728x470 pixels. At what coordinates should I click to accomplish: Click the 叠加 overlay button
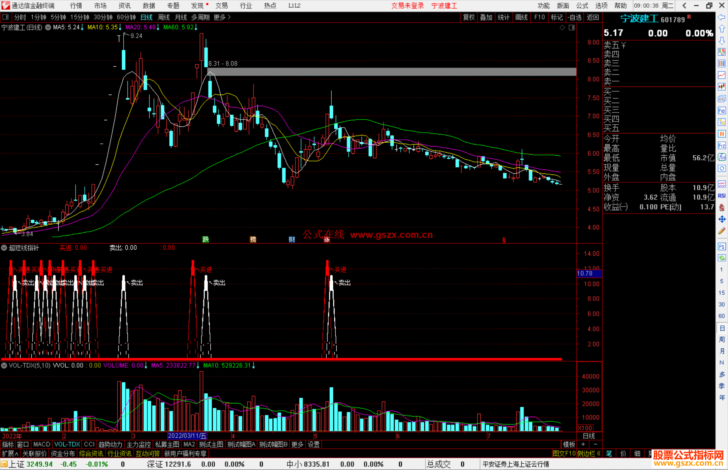click(x=486, y=17)
